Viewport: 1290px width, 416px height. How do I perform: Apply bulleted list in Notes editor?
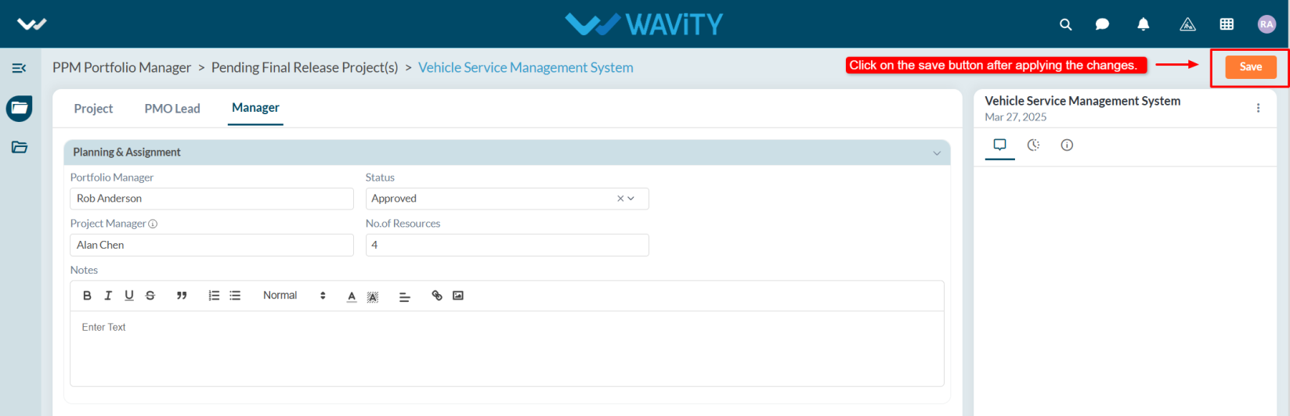(235, 296)
